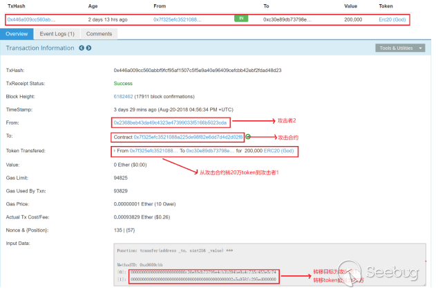The image size is (438, 292).
Task: Open From address 0x7f325efc3521088... in table row
Action: click(x=178, y=19)
